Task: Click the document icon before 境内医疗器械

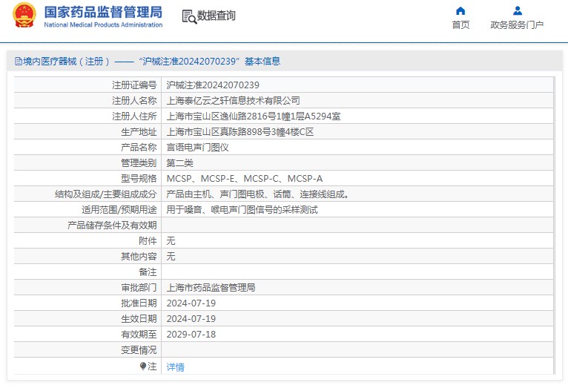Action: tap(19, 62)
